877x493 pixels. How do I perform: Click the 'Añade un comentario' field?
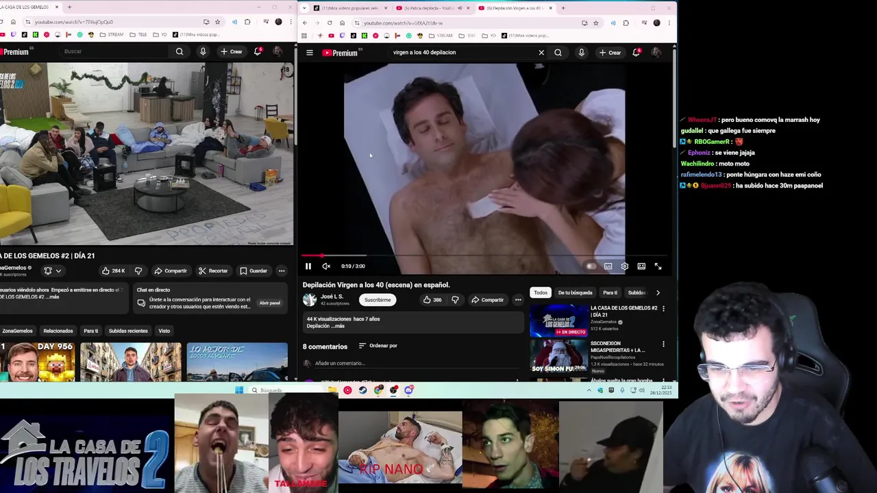[x=417, y=364]
